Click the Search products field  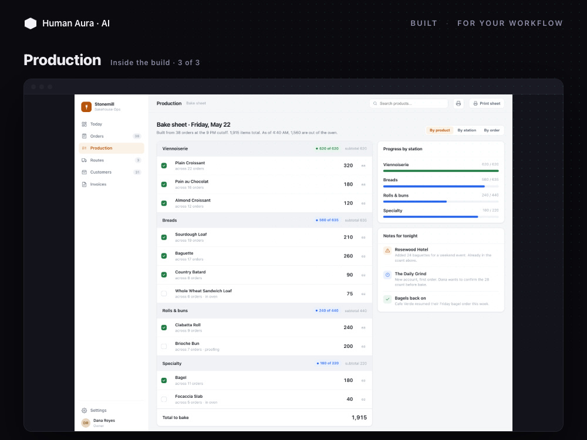coord(409,104)
